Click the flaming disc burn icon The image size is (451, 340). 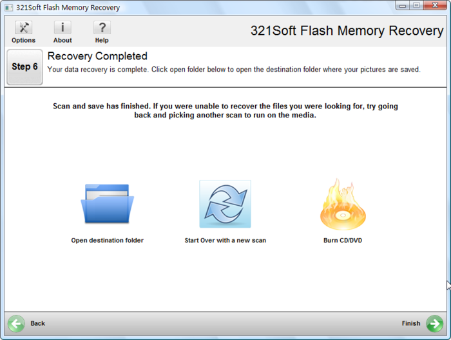coord(343,204)
